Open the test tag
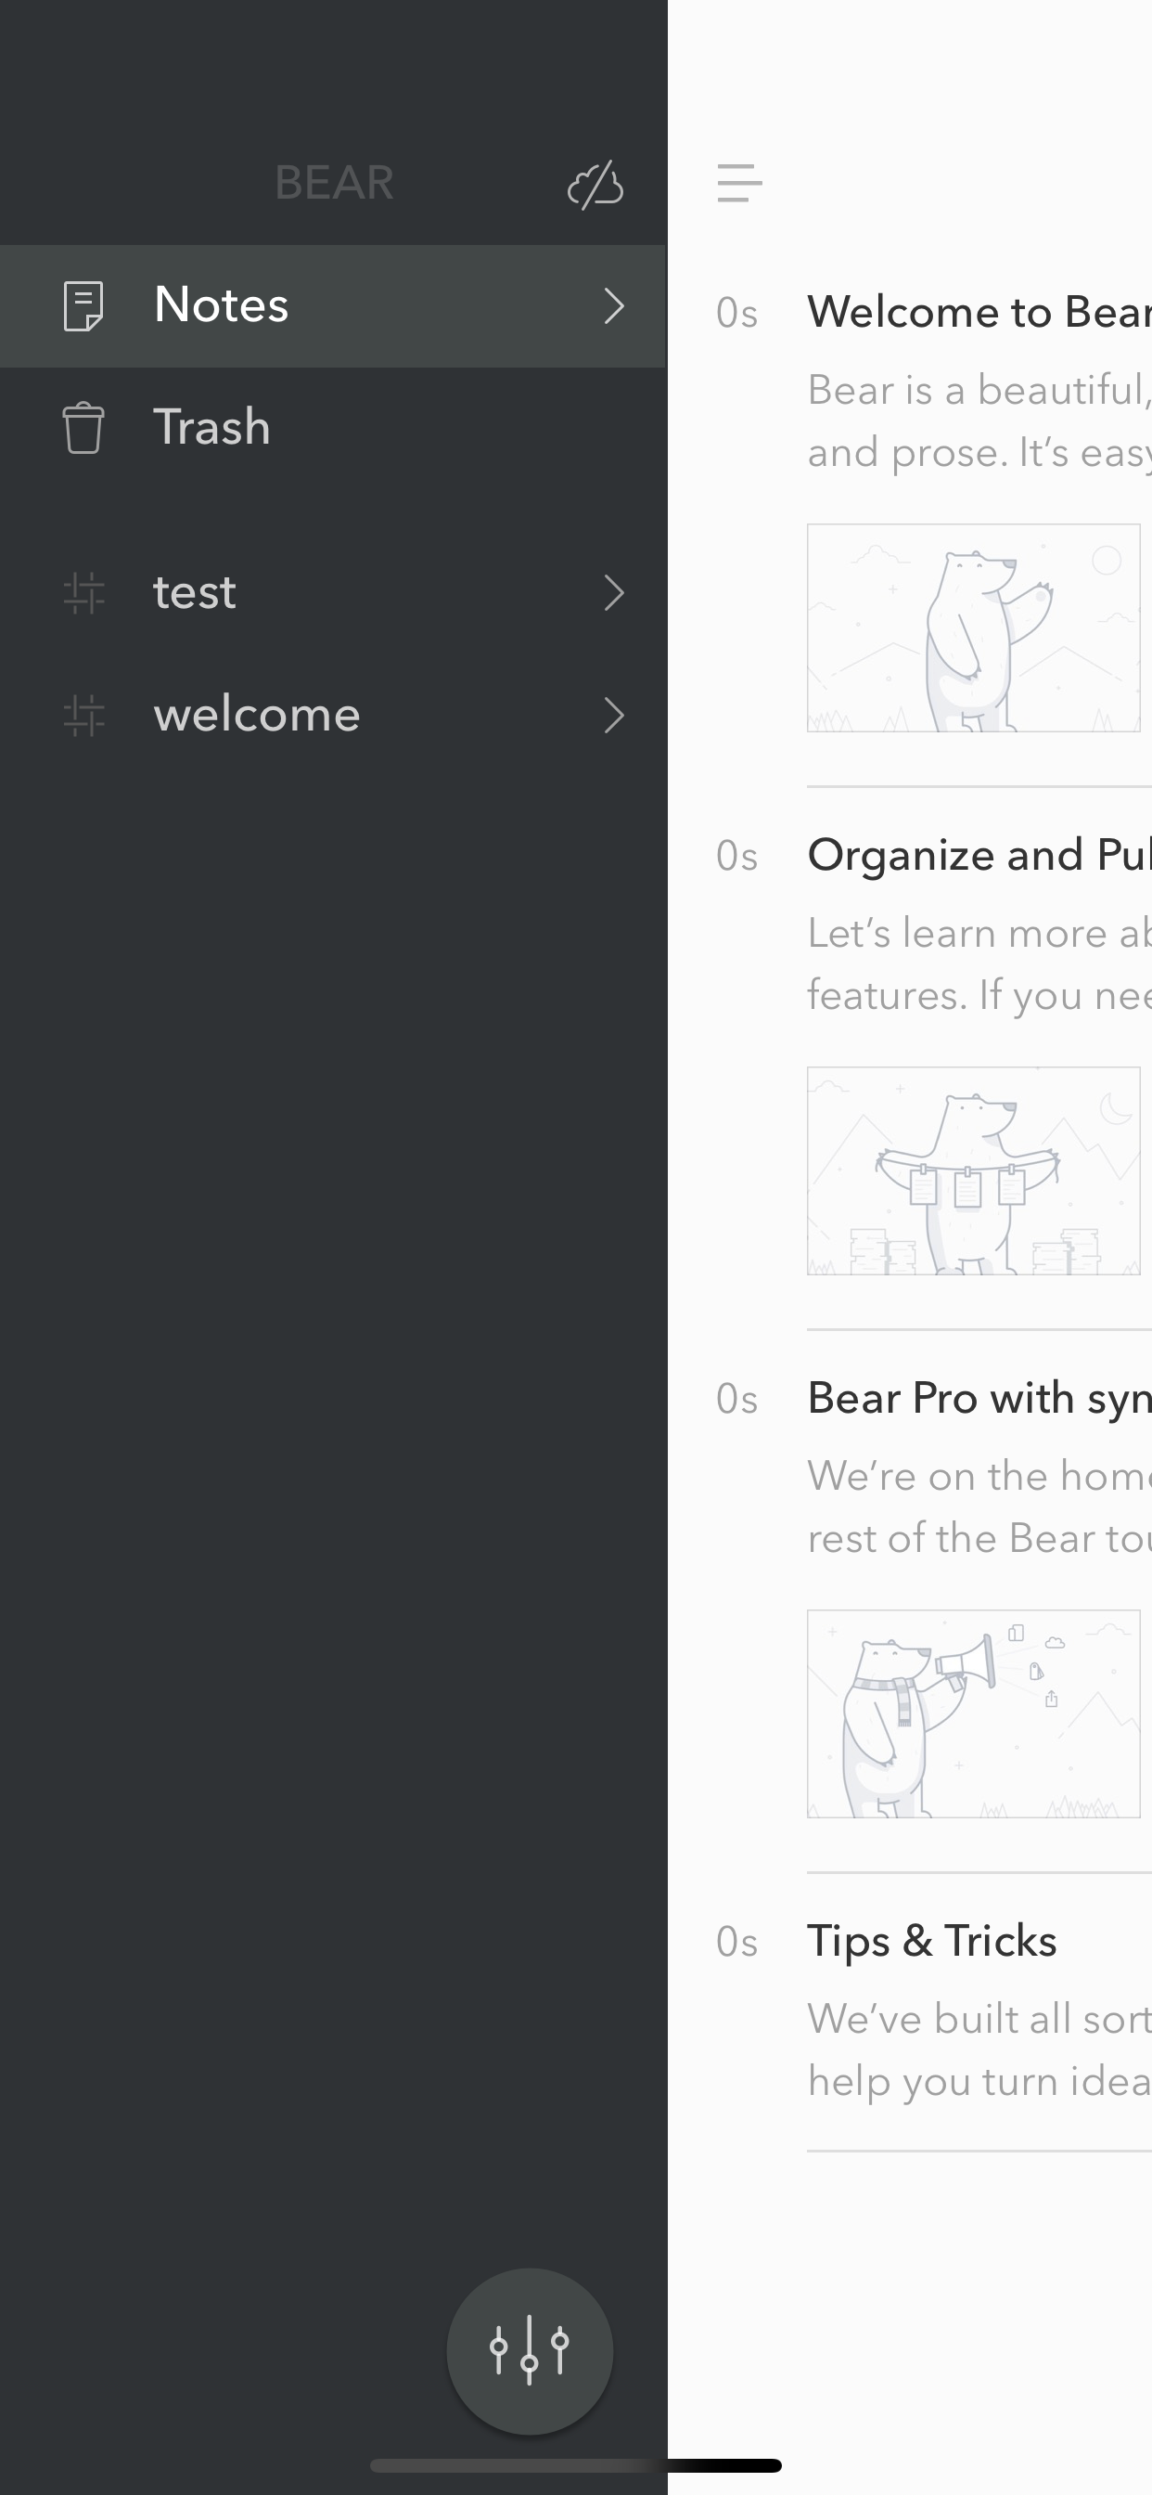The width and height of the screenshot is (1152, 2495). click(333, 593)
